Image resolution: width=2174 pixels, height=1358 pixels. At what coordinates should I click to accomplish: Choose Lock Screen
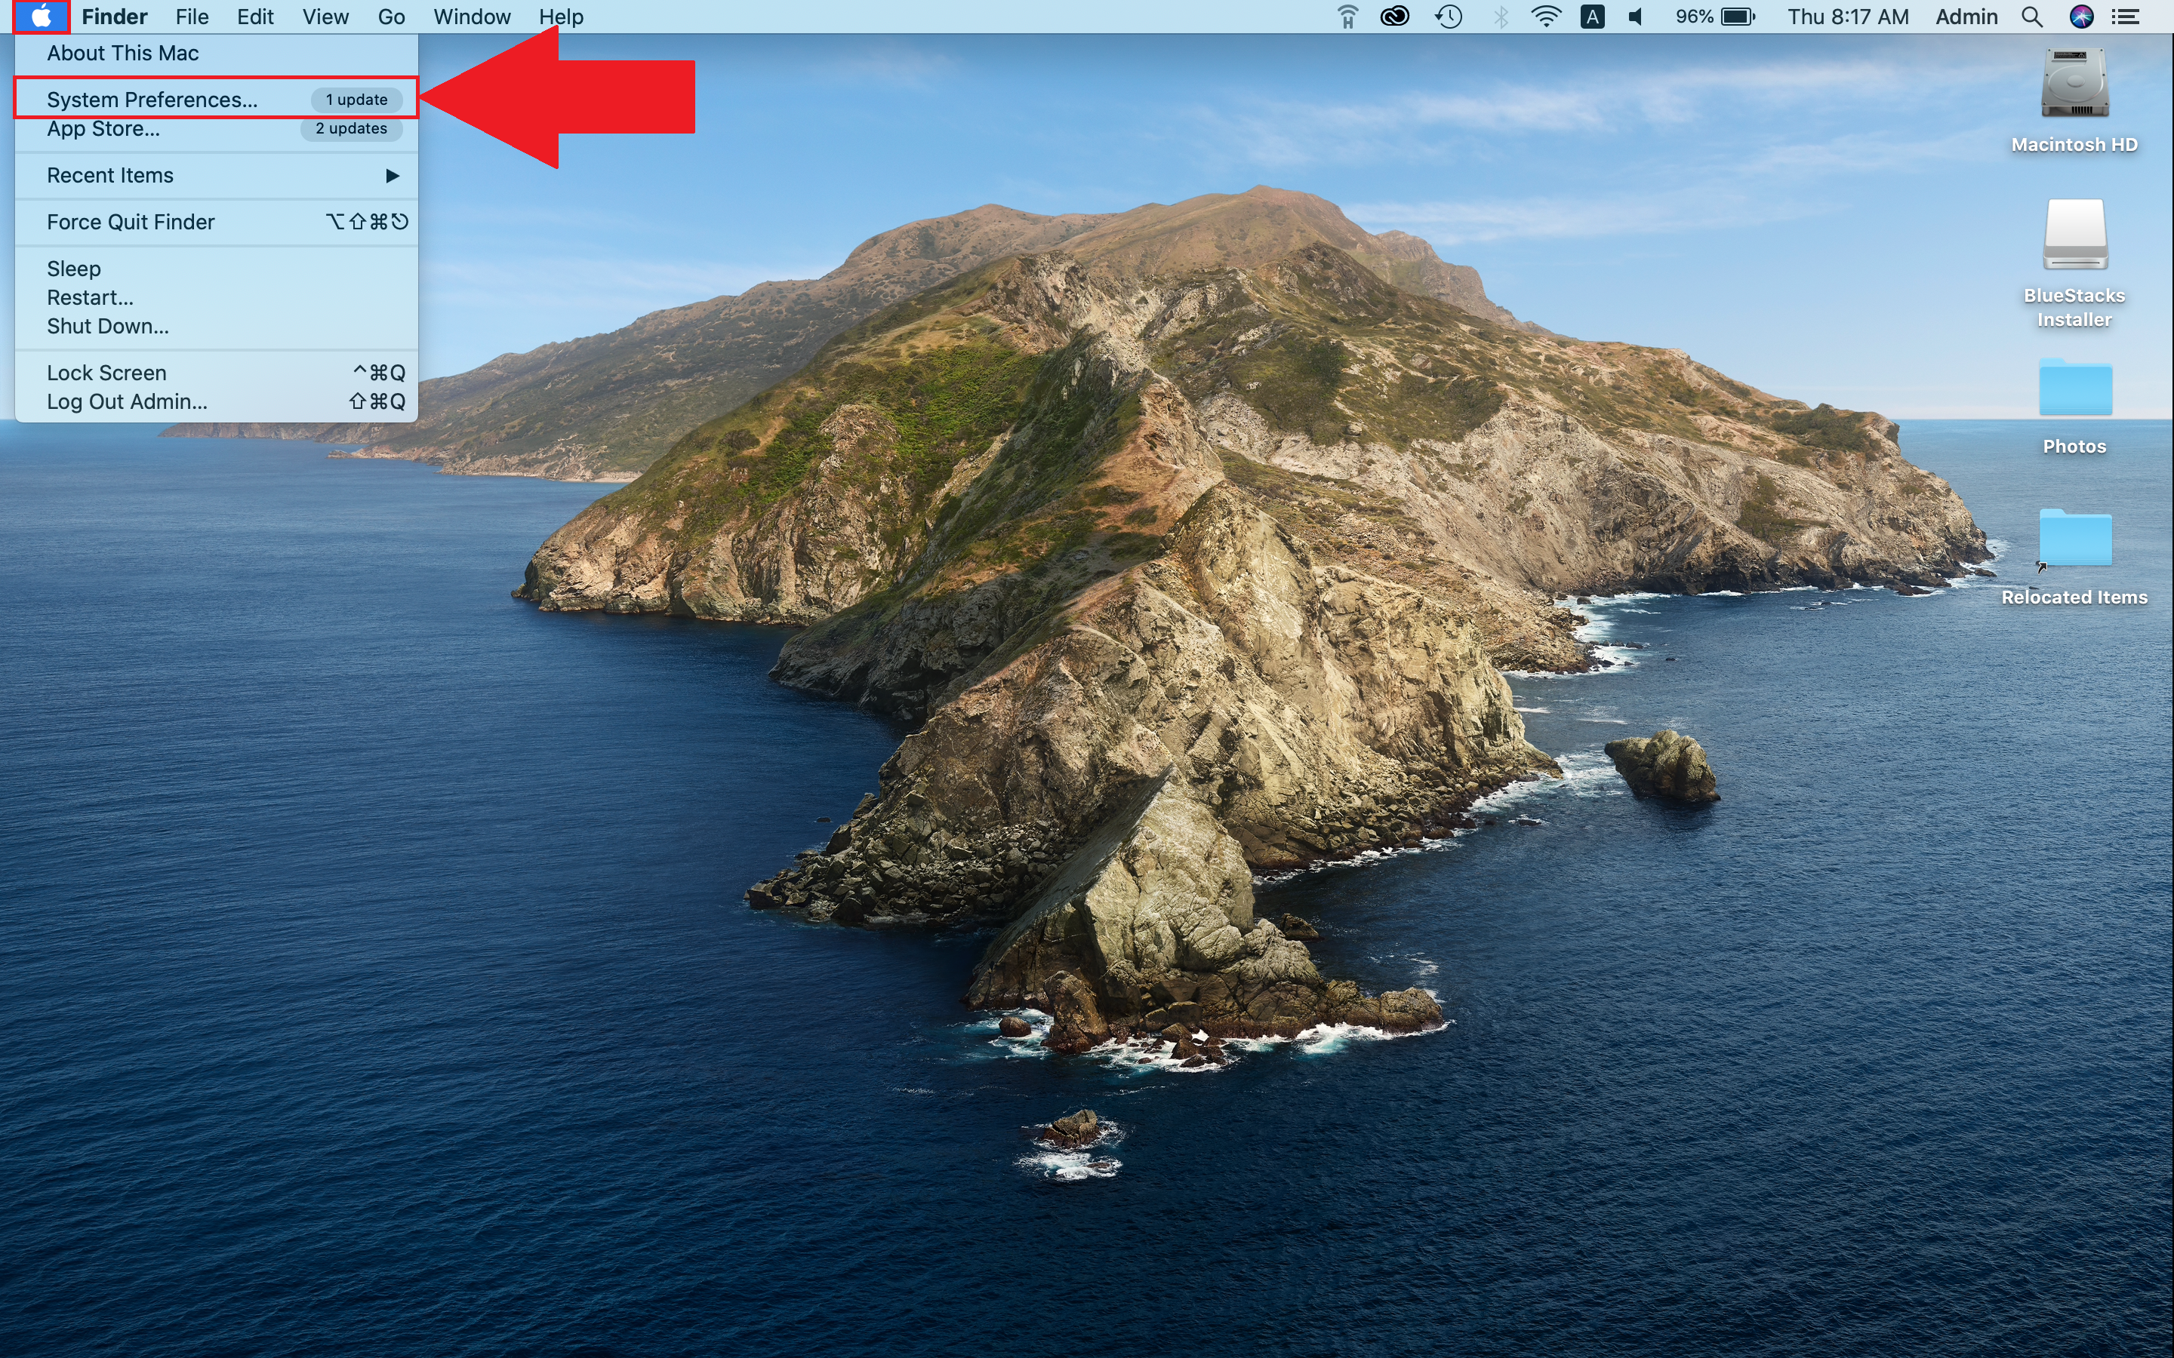[217, 373]
